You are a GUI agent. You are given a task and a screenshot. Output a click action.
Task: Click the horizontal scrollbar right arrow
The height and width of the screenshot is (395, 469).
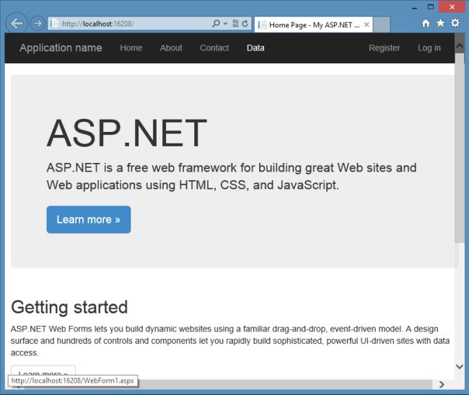point(442,384)
